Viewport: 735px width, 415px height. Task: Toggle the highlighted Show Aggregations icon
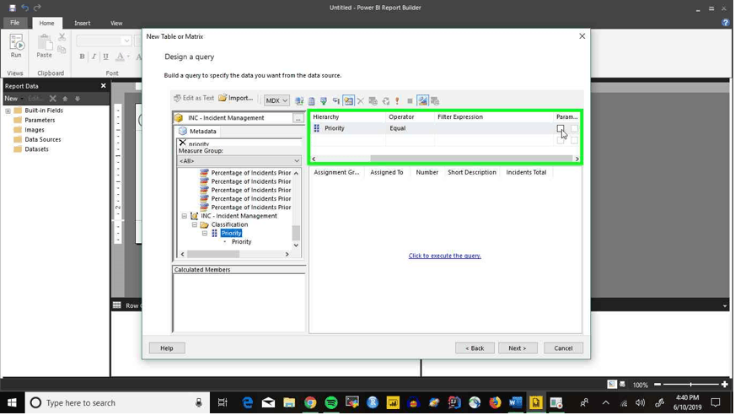[x=348, y=101]
